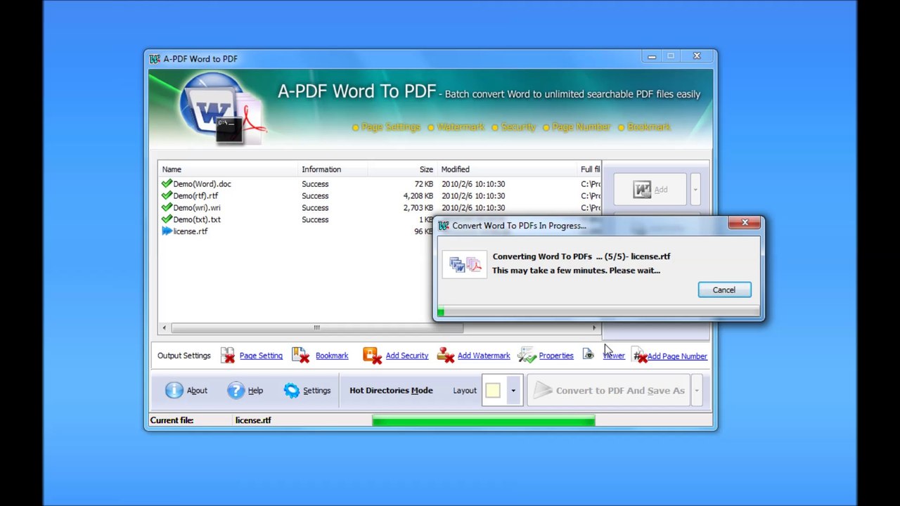Close the Convert Word To PDFs dialog
This screenshot has height=506, width=900.
point(744,223)
